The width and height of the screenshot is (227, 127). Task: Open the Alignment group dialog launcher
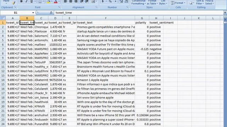point(96,7)
